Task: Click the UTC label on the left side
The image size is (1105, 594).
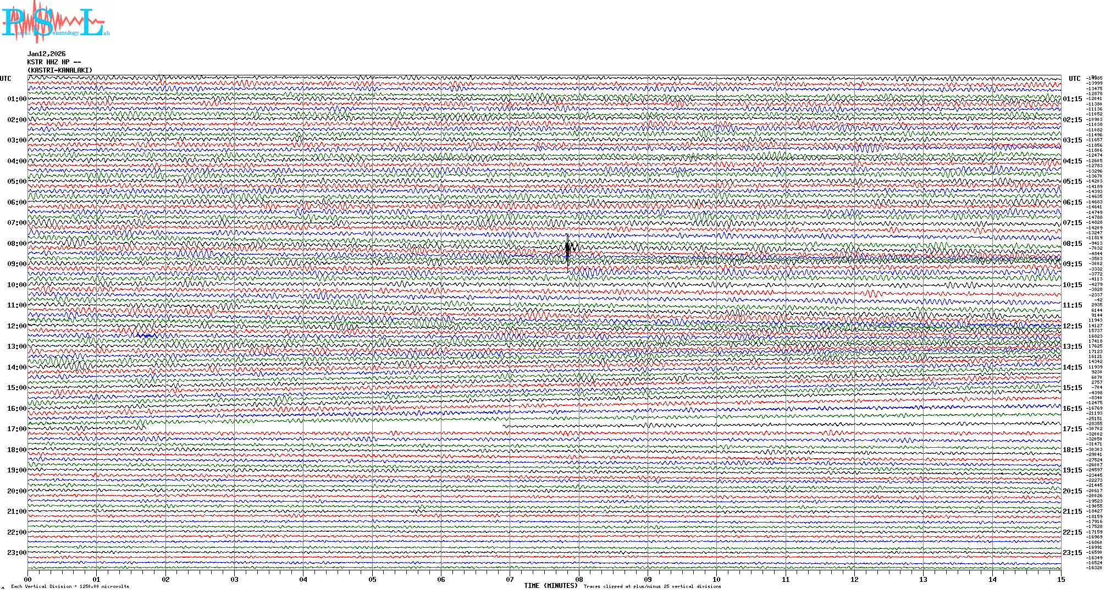Action: point(5,79)
